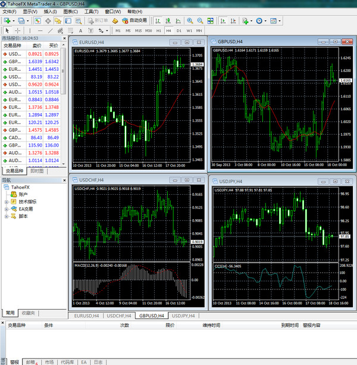Image resolution: width=357 pixels, height=365 pixels.
Task: Switch chart to candlestick display
Action: click(x=168, y=20)
